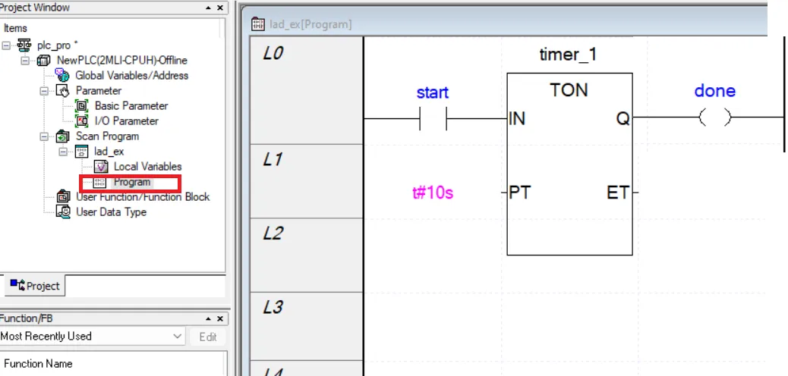
Task: Click the Scan Program icon
Action: (62, 136)
